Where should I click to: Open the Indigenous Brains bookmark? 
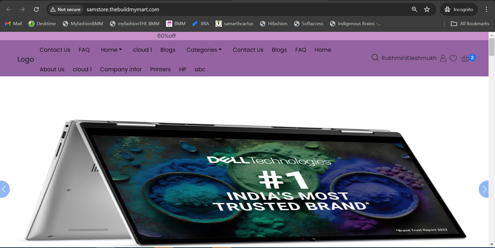355,24
